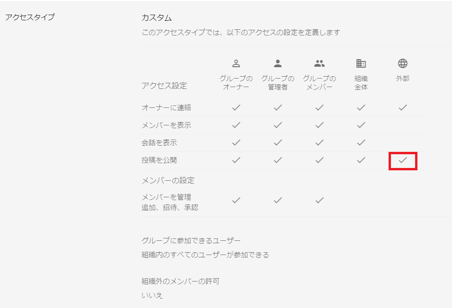This screenshot has width=452, height=308.
Task: Toggle organization-wide checkmark for 会話を表示
Action: coord(361,142)
